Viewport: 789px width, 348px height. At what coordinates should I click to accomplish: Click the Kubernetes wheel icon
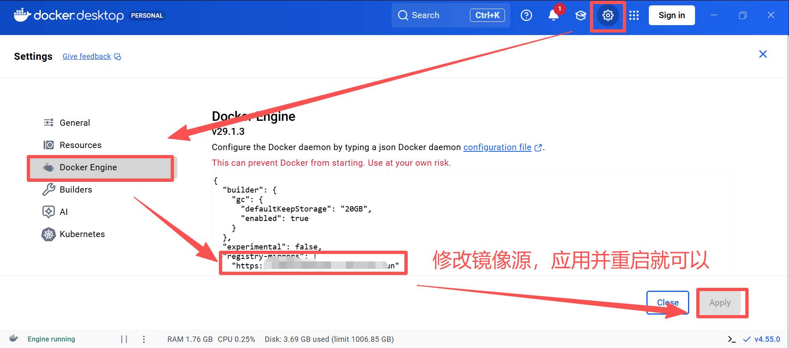click(x=49, y=234)
